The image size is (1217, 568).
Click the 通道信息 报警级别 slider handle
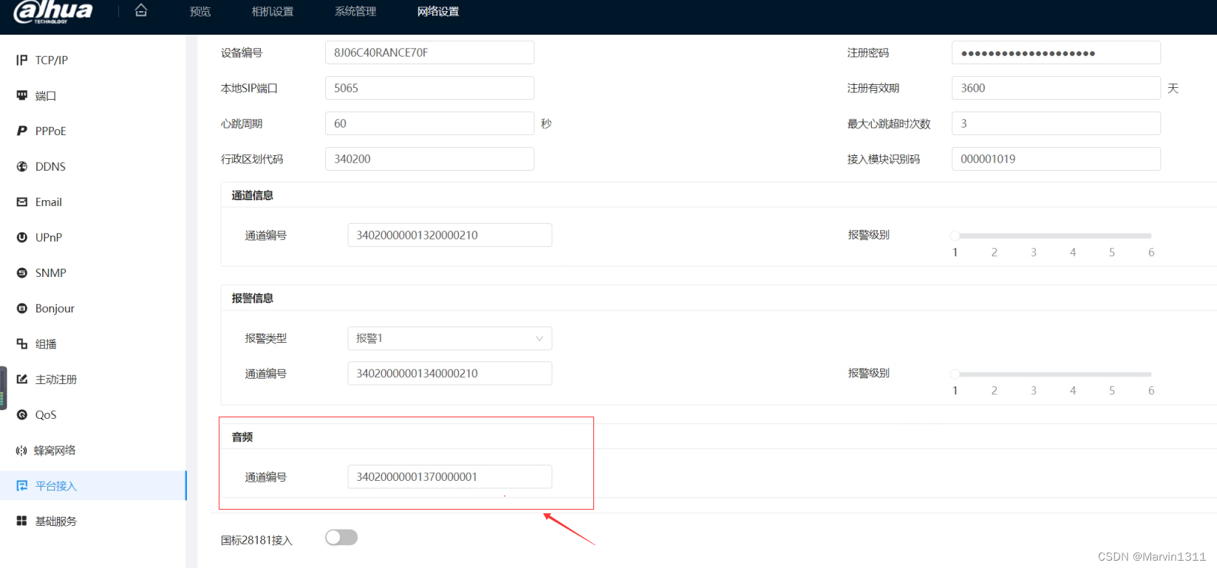coord(955,236)
